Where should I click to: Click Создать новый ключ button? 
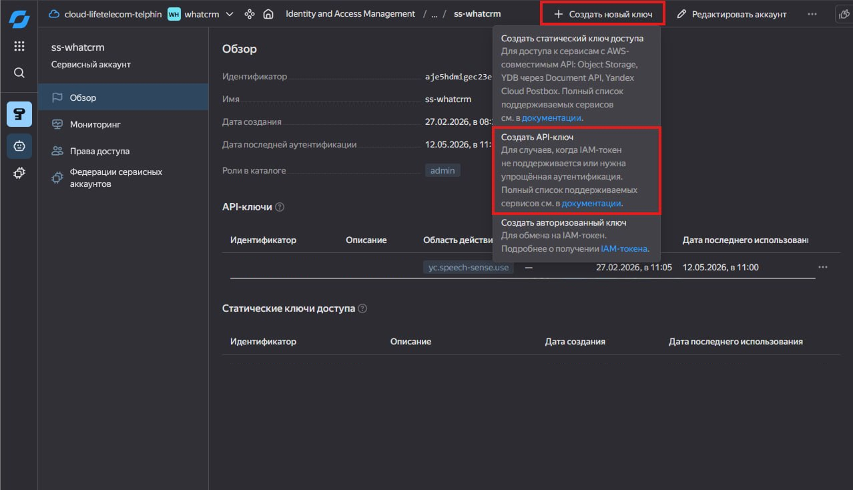603,14
